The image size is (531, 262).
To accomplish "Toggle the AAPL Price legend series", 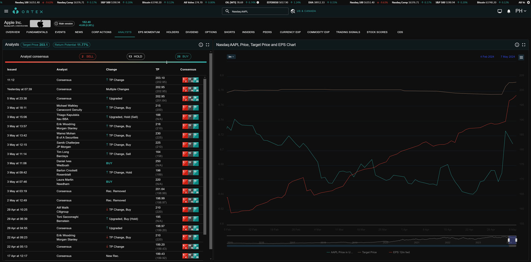I will point(341,252).
